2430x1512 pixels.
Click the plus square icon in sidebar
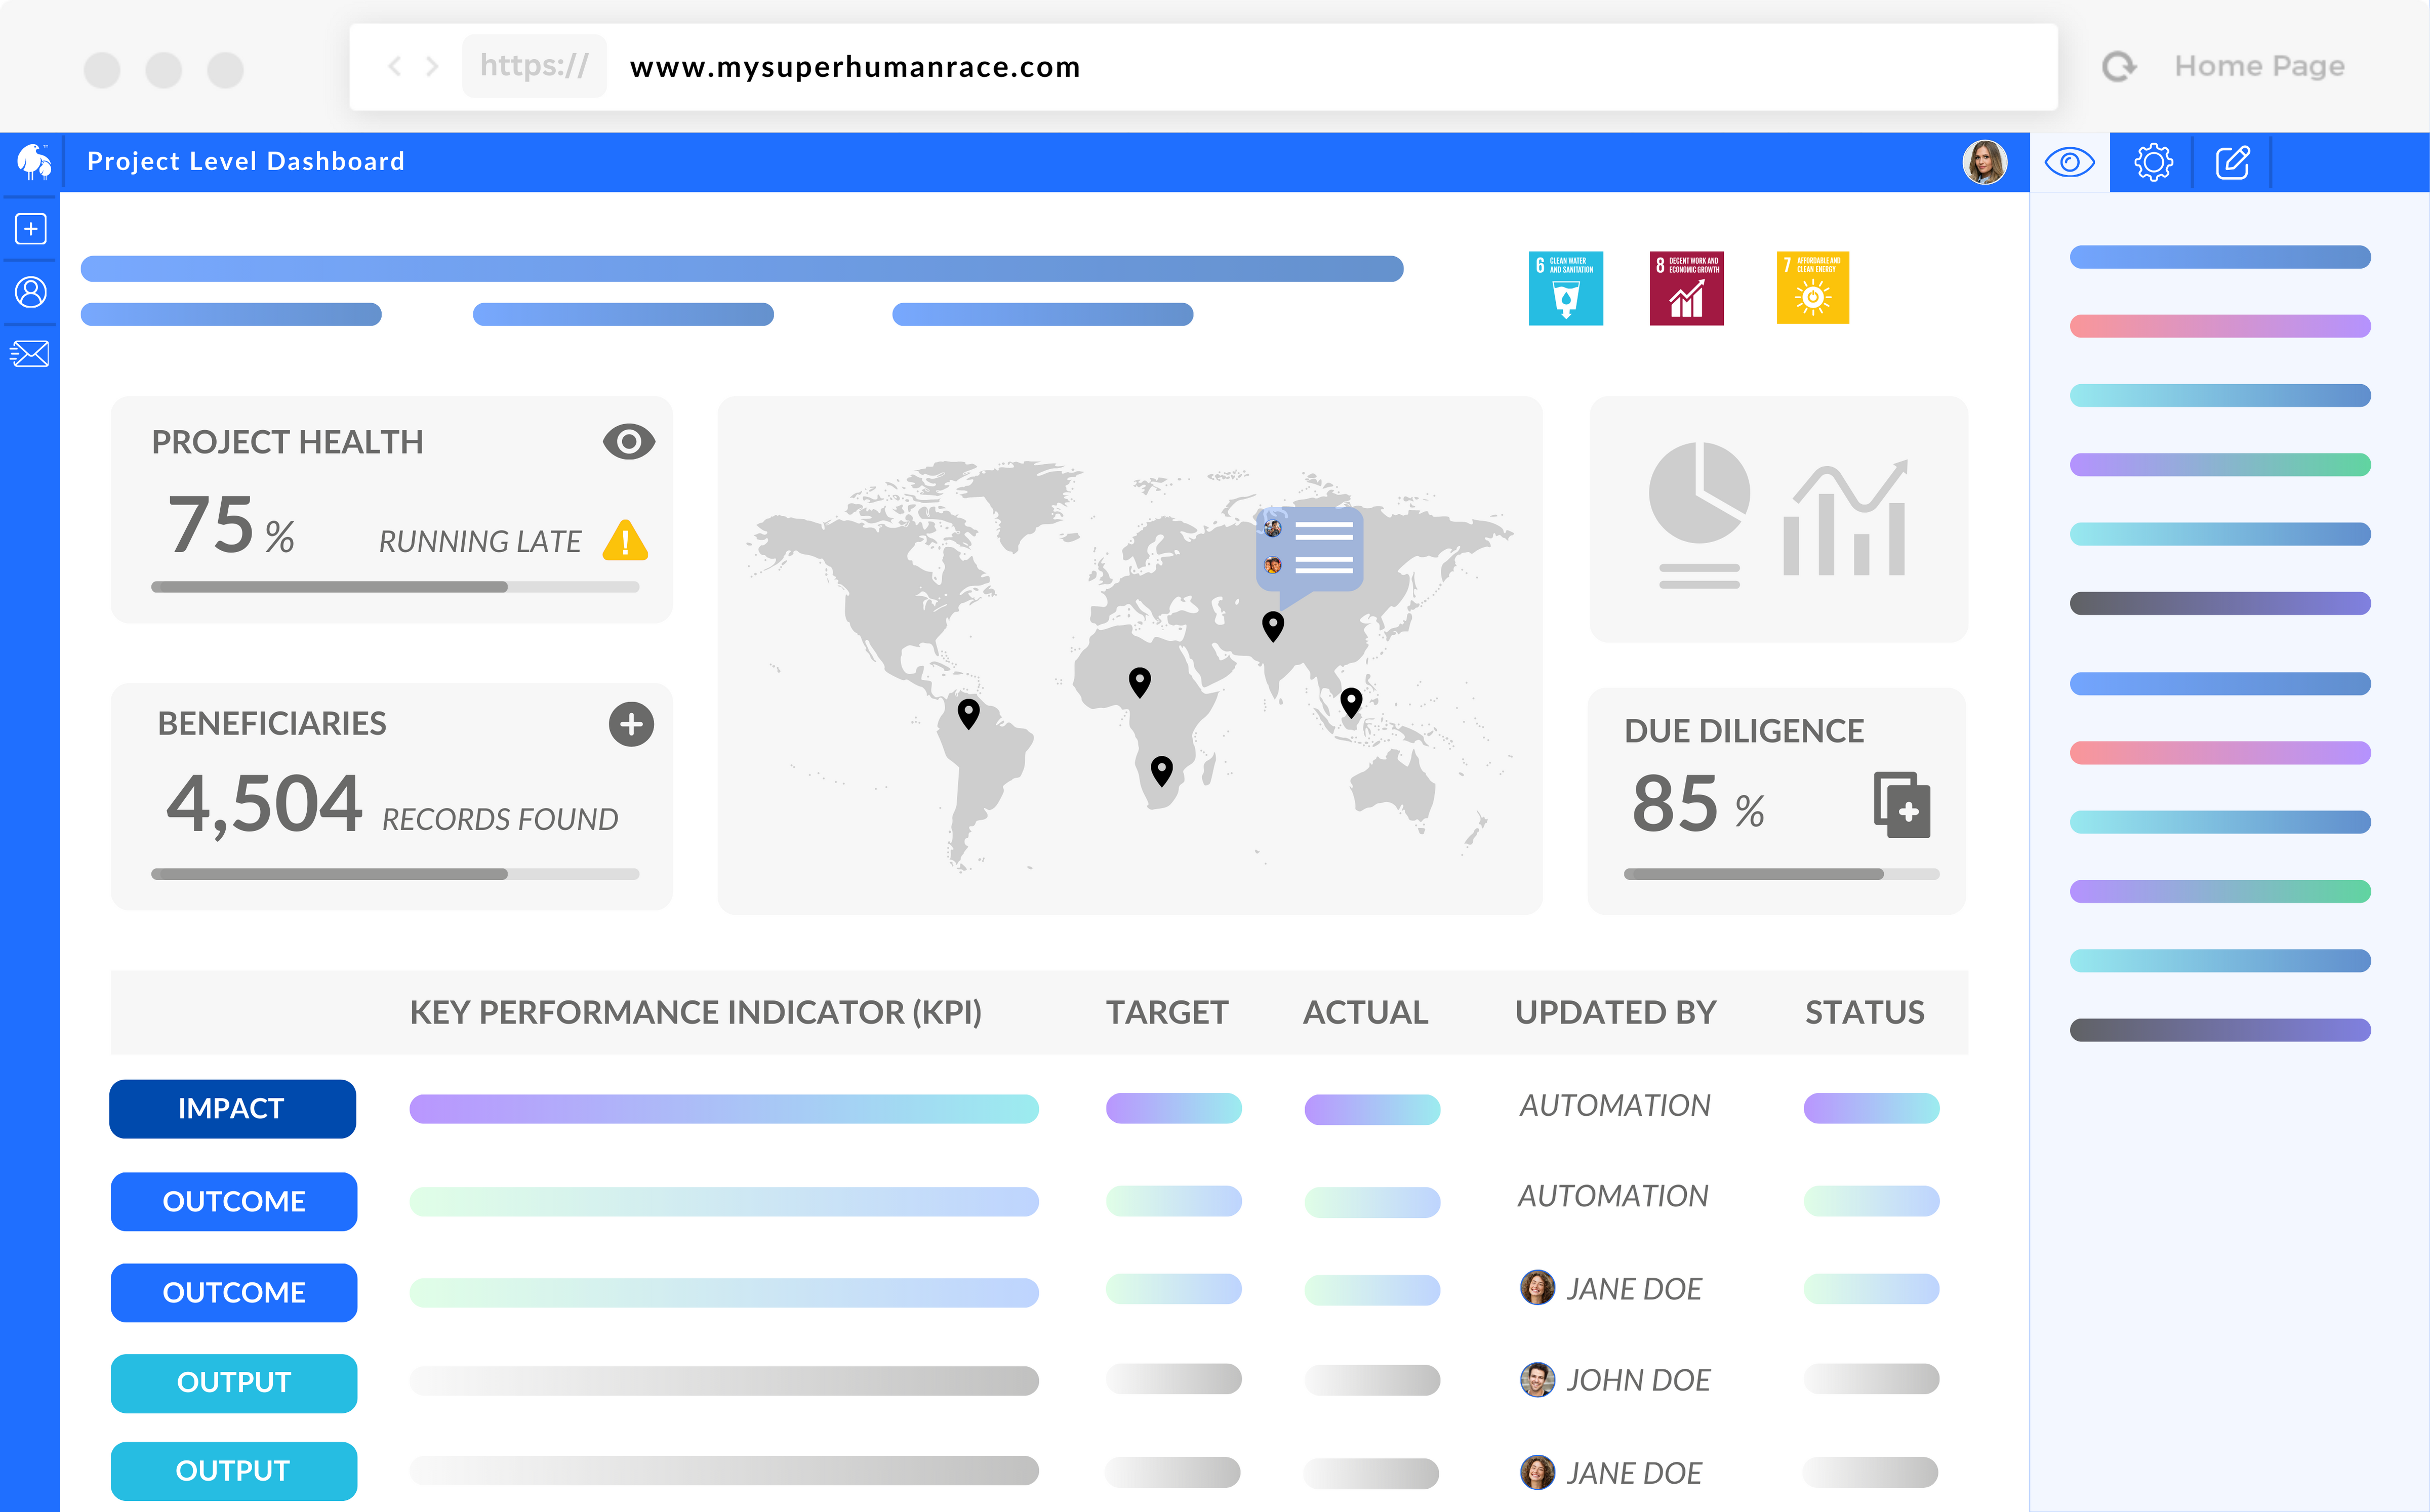31,229
